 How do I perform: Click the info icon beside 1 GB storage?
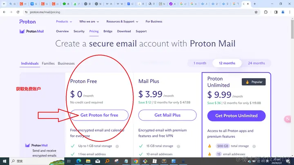click(x=117, y=146)
